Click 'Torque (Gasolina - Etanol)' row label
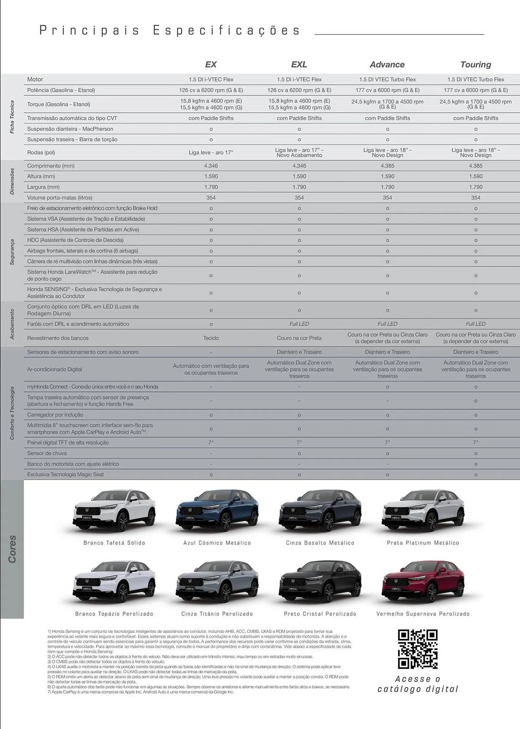Viewport: 520px width, 729px height. (x=58, y=104)
